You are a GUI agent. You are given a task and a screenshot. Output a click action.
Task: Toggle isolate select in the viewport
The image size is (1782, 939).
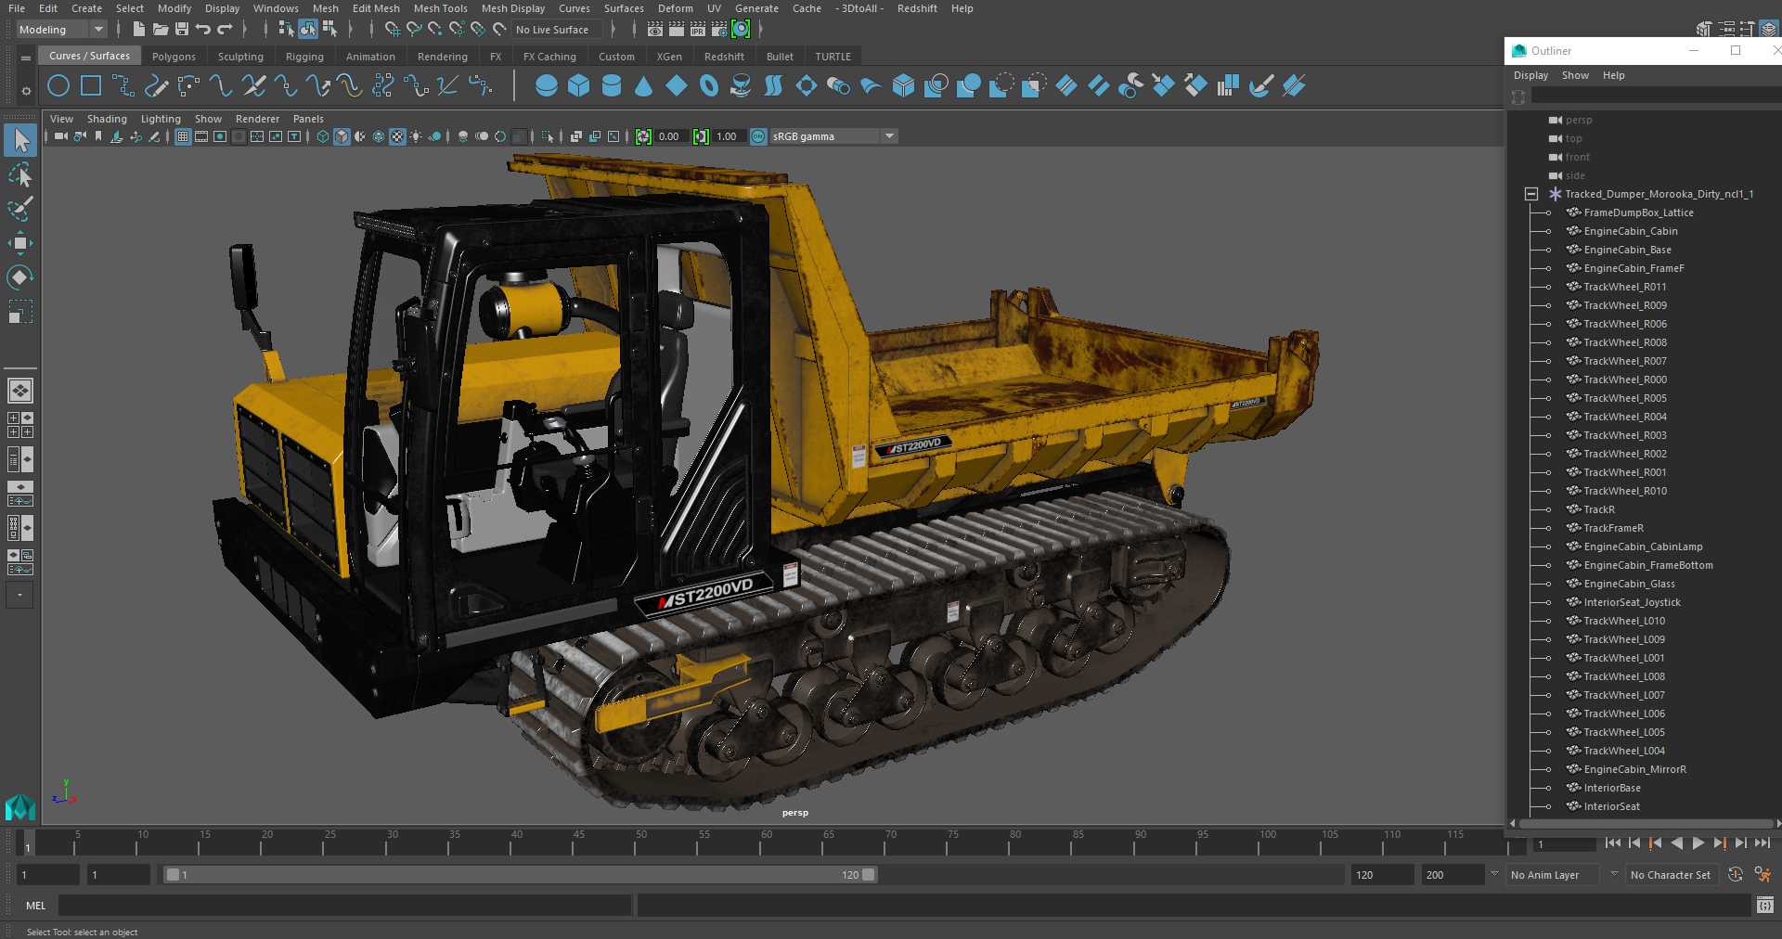tap(548, 136)
